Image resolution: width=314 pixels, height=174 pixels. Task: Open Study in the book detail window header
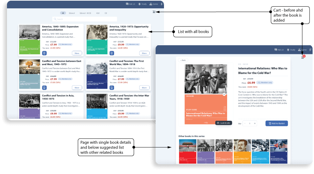click(291, 50)
